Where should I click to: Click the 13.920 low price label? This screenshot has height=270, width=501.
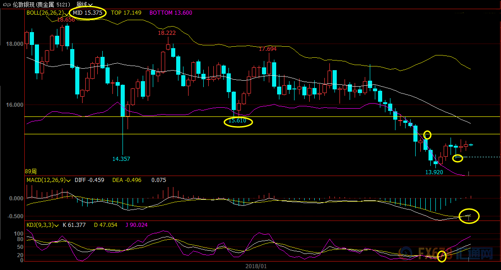435,172
